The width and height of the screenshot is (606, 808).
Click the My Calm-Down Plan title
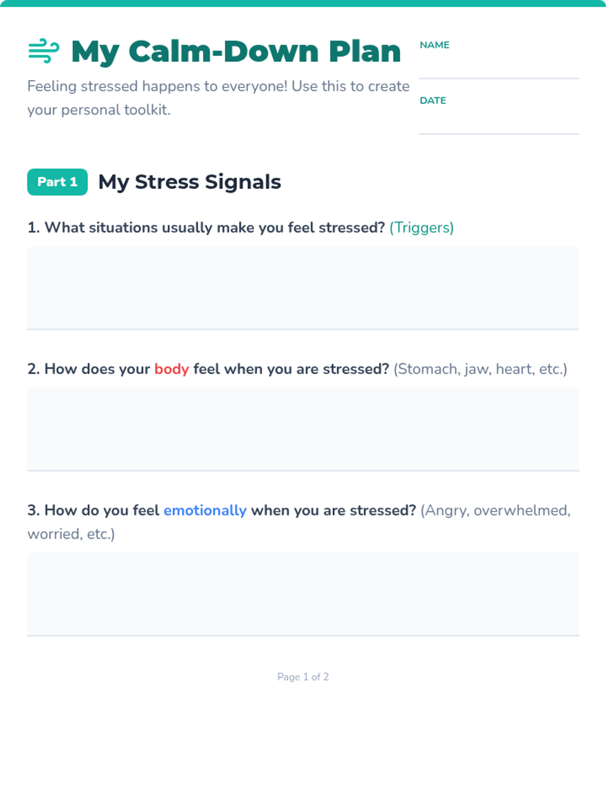236,52
